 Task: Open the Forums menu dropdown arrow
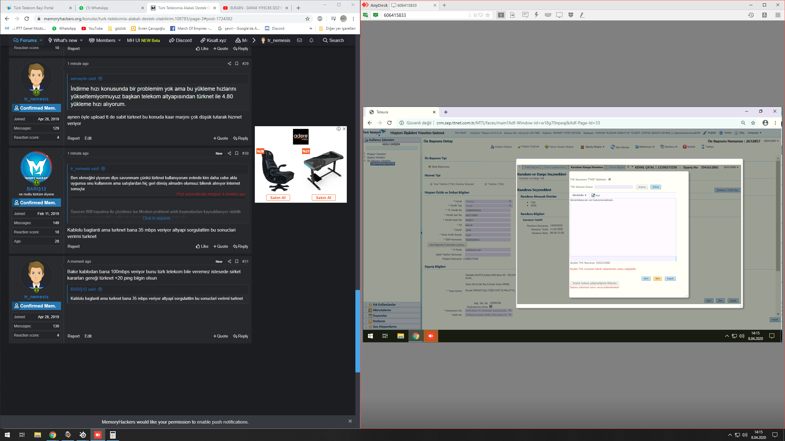click(41, 40)
